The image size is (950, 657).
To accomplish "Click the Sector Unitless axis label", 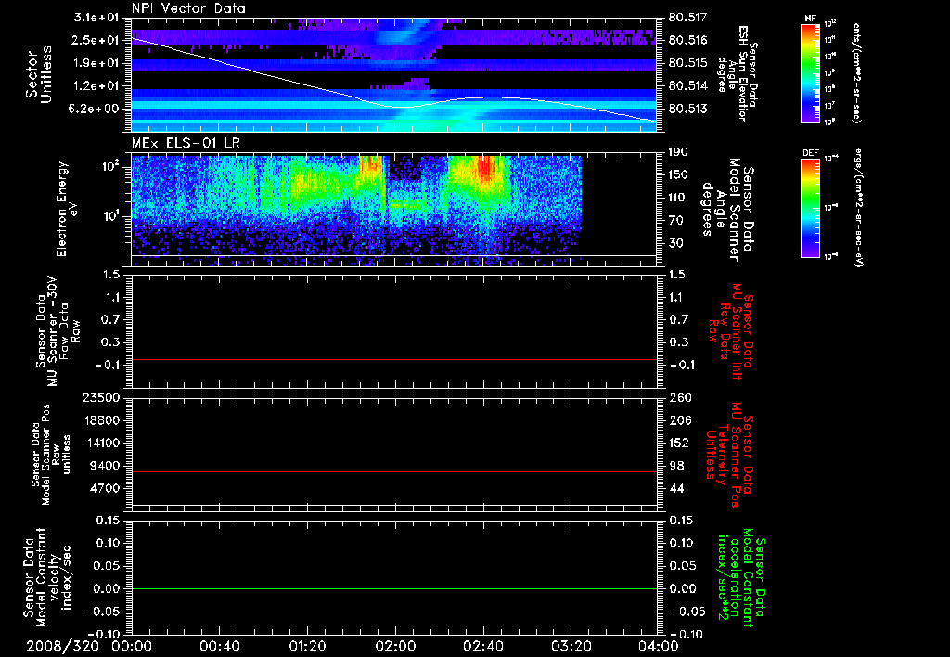I will pyautogui.click(x=39, y=74).
